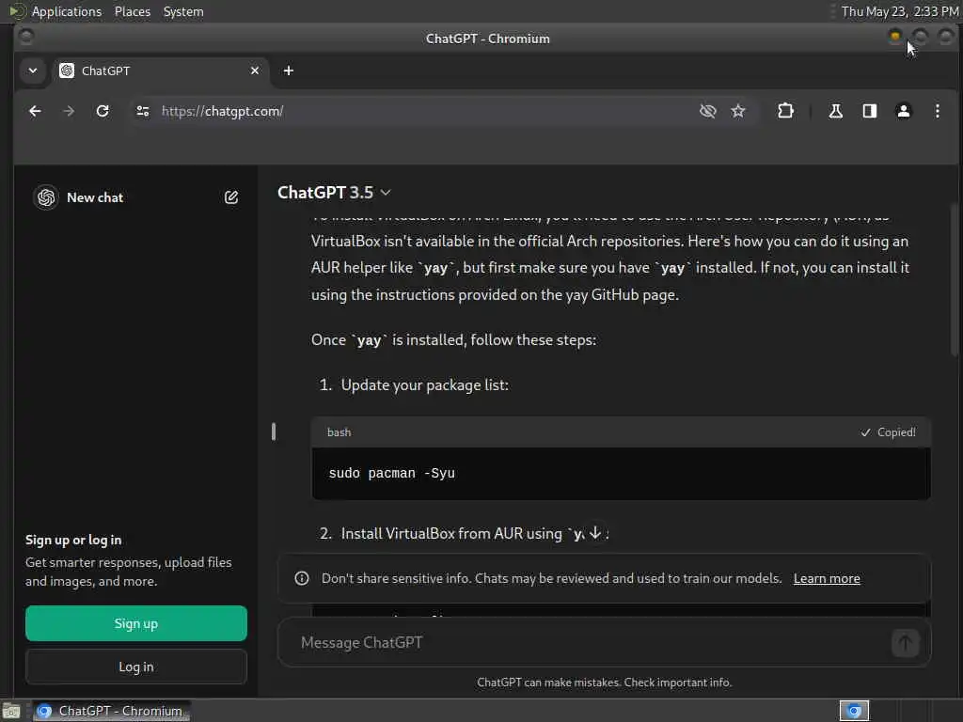The width and height of the screenshot is (963, 722).
Task: Open the Learn more link
Action: click(x=827, y=578)
